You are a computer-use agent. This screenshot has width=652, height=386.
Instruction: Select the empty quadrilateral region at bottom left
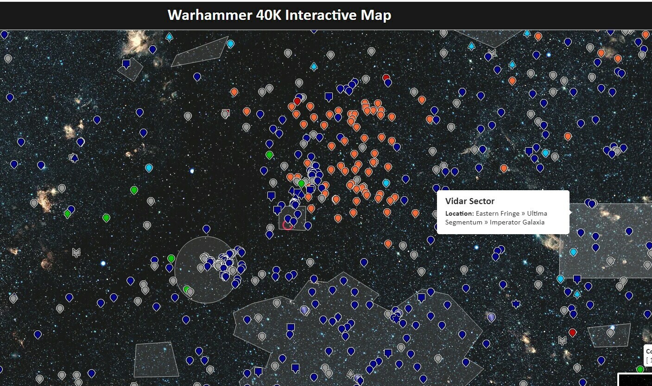pyautogui.click(x=156, y=360)
